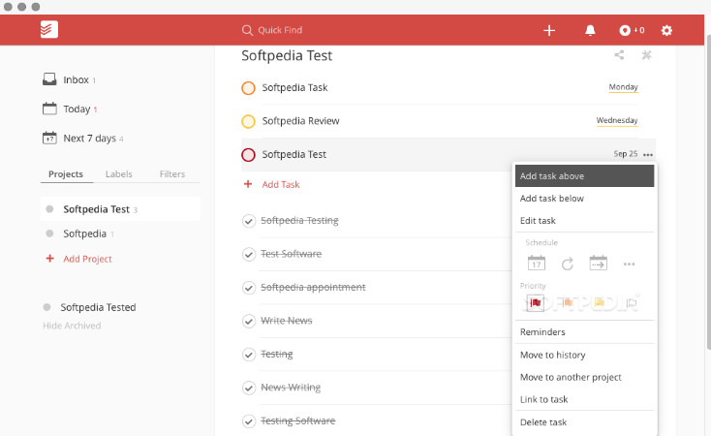711x436 pixels.
Task: Click the Todoist logo icon
Action: [49, 30]
